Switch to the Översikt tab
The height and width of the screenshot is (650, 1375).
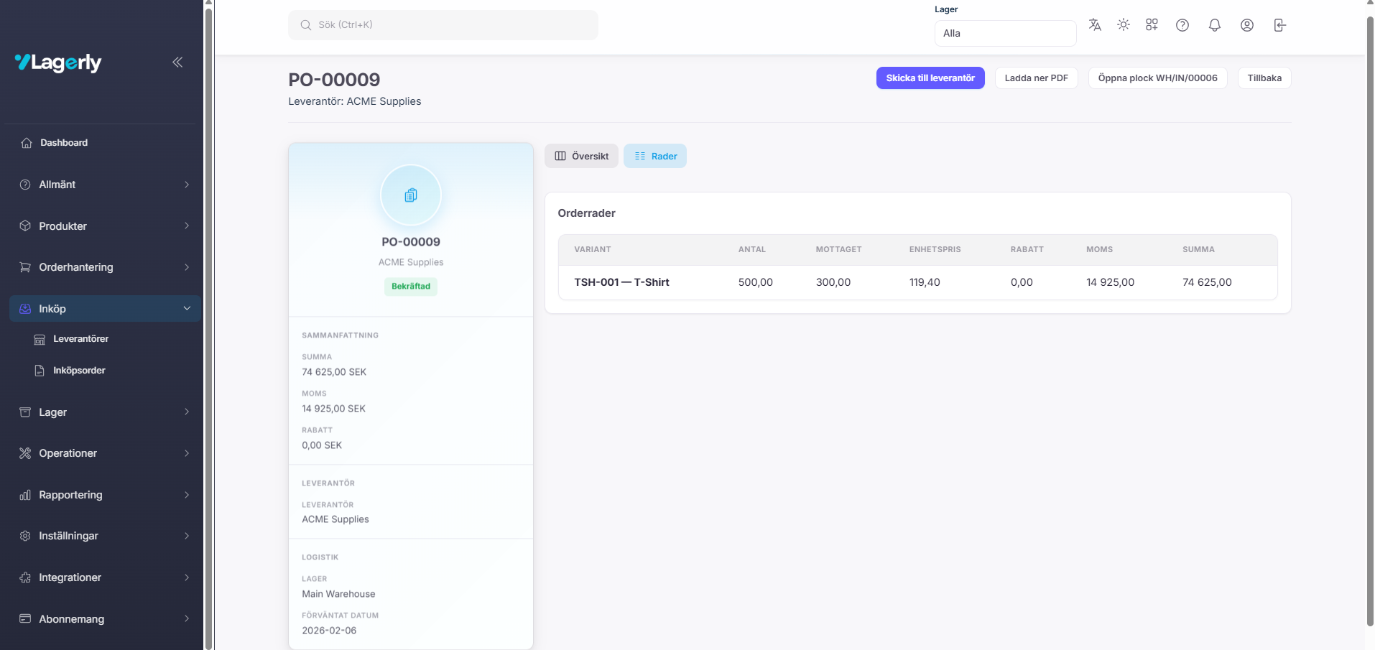(581, 156)
